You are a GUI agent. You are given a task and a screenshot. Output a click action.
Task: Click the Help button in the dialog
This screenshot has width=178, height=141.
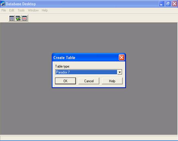click(112, 81)
